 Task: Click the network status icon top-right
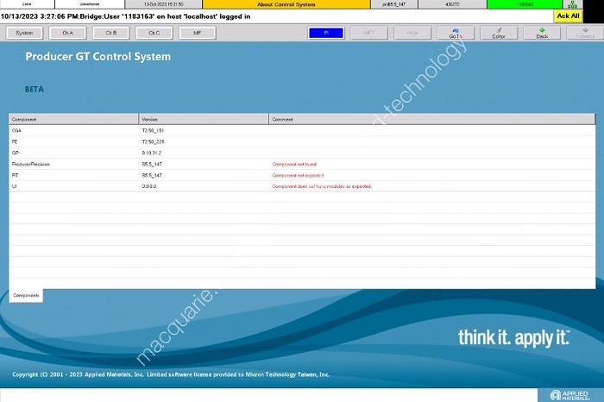tap(569, 4)
